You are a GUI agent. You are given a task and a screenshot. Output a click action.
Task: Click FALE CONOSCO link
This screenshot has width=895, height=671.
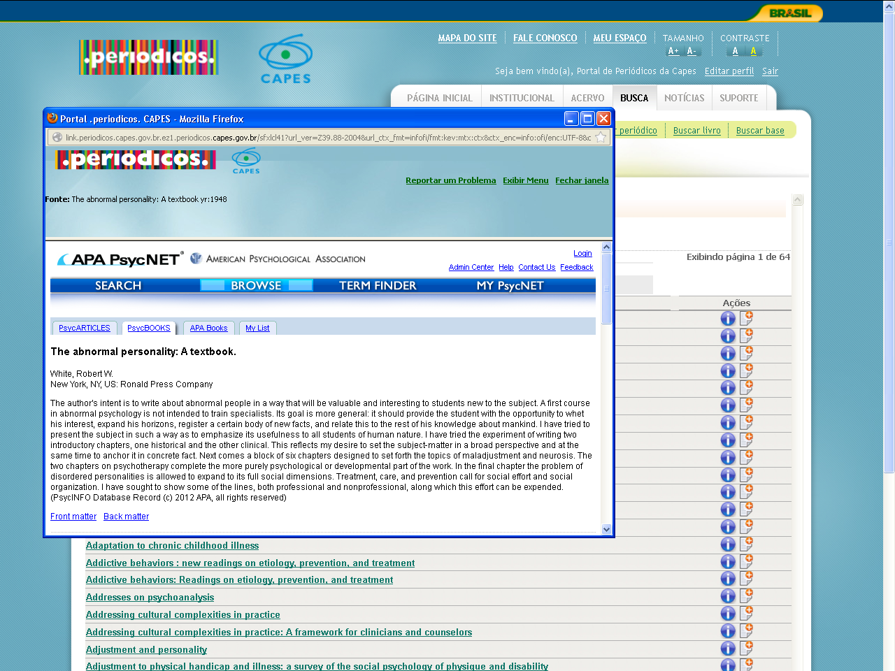545,38
